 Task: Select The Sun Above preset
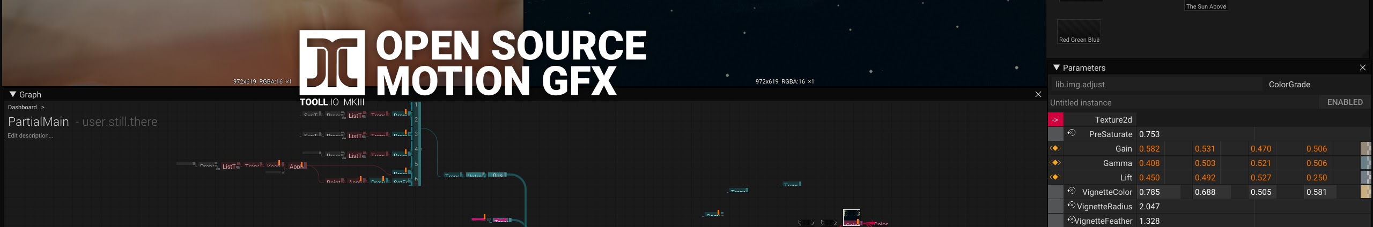[x=1206, y=6]
